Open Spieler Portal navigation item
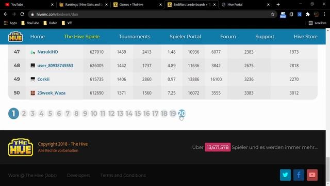The height and width of the screenshot is (186, 330). (x=185, y=37)
